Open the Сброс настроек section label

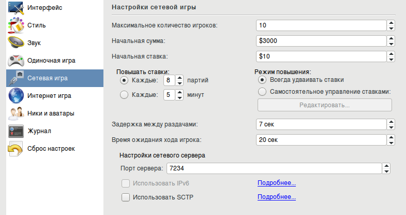[51, 149]
